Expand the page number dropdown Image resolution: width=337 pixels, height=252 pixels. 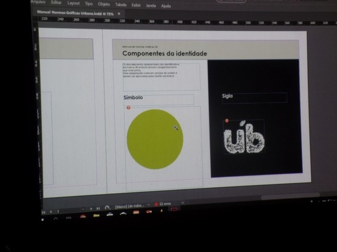coord(83,209)
